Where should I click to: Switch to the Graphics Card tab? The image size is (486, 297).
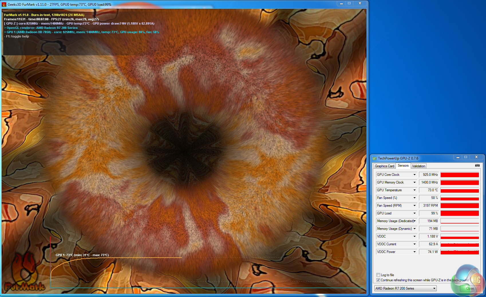[384, 166]
